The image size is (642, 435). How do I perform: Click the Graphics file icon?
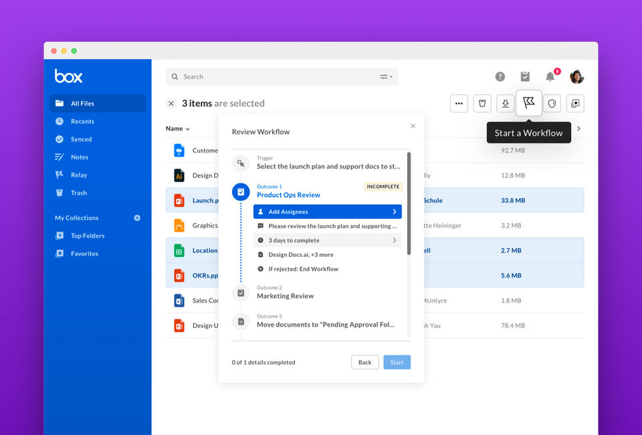pos(179,226)
